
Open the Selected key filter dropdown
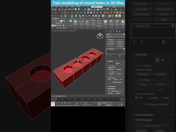[x=108, y=103]
